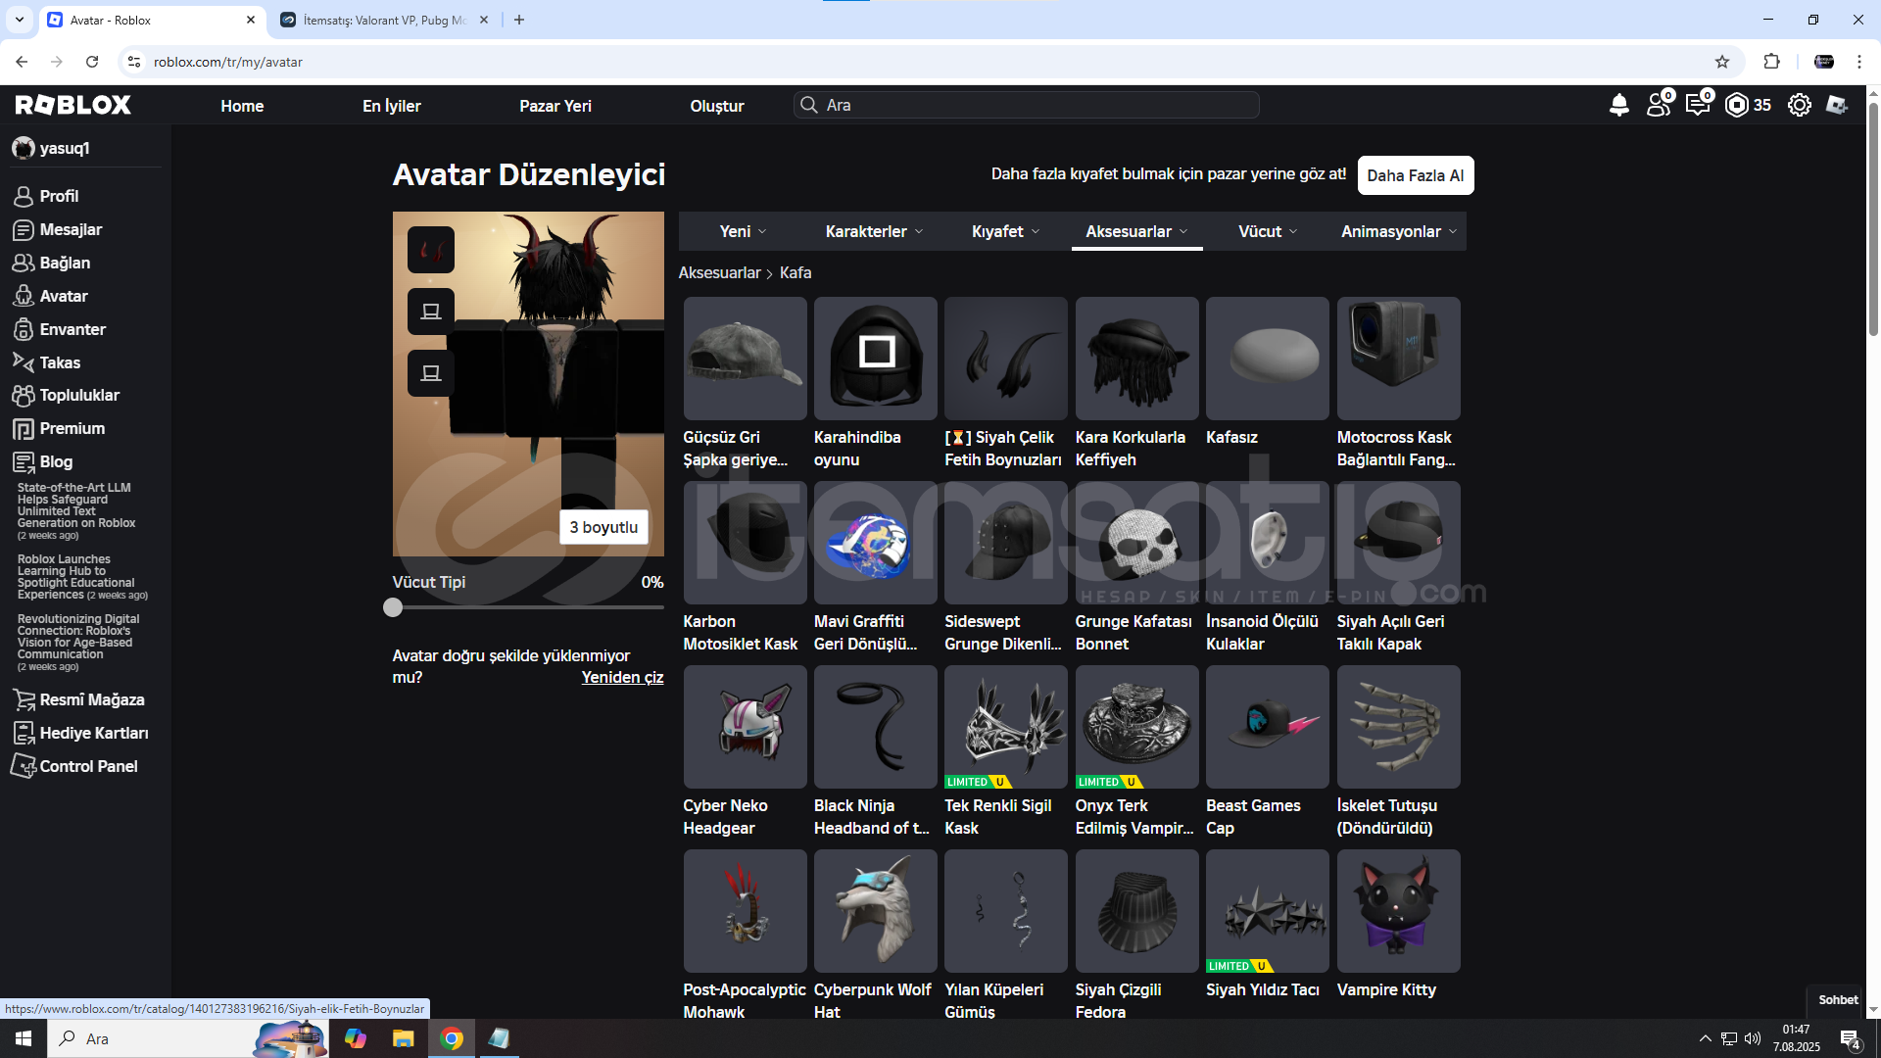Click the Ara search field in Roblox
1881x1058 pixels.
tap(1026, 105)
